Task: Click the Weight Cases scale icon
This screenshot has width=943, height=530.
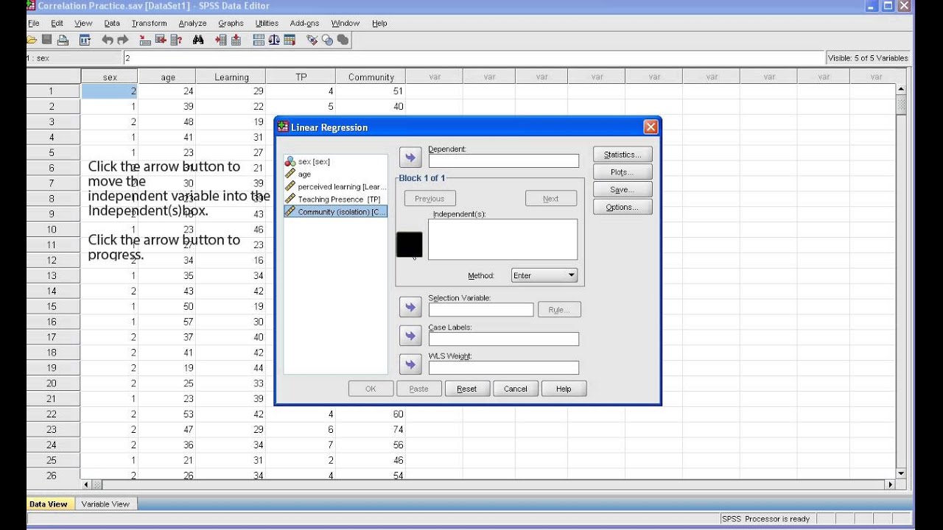Action: pyautogui.click(x=274, y=40)
